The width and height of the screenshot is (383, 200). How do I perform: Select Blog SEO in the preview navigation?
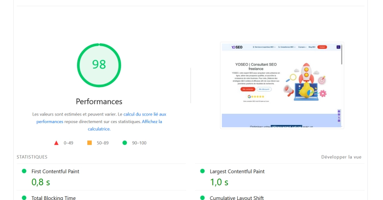[x=312, y=47]
